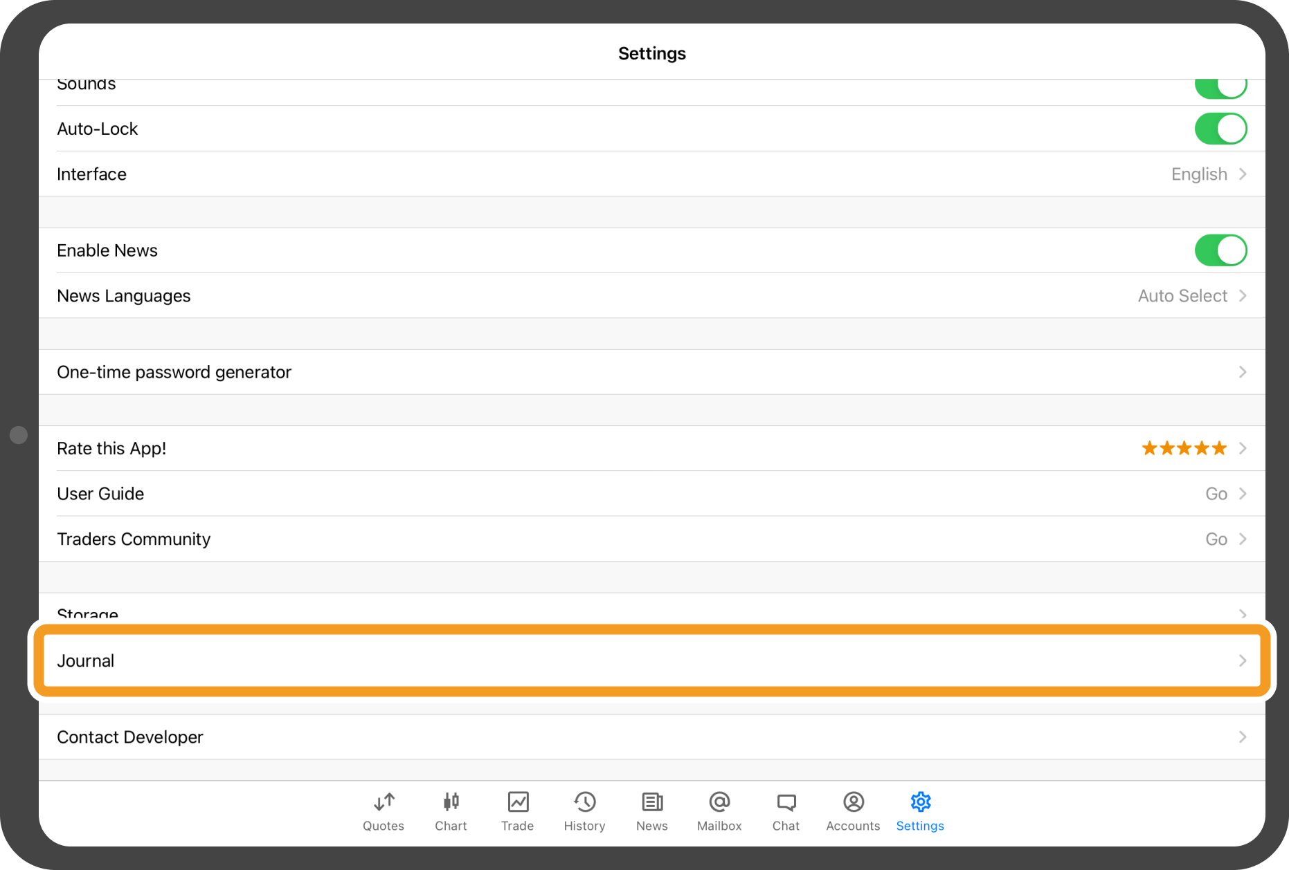Toggle the Sounds switch
The image size is (1289, 870).
point(1220,87)
